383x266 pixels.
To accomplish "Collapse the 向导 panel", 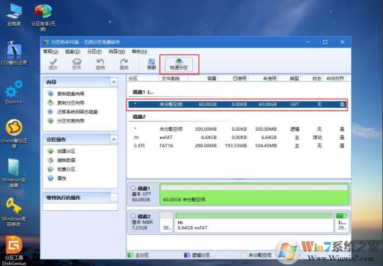I will tap(113, 82).
